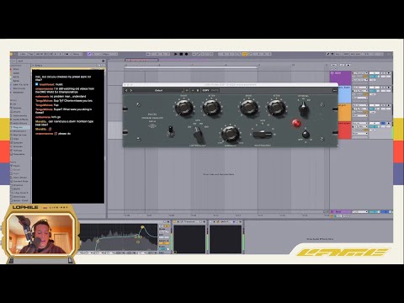
Task: Click COPY in the plugin toolbar
Action: 205,91
